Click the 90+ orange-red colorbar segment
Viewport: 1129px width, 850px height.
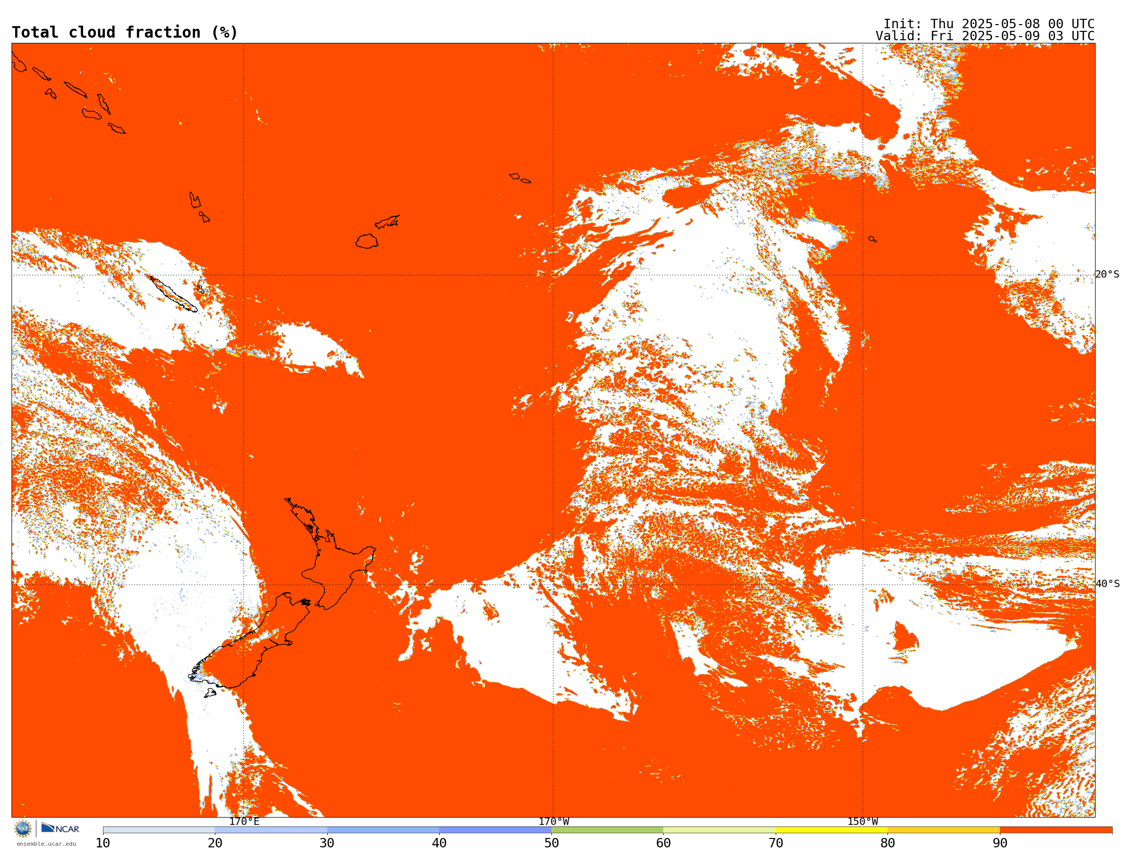(1056, 830)
